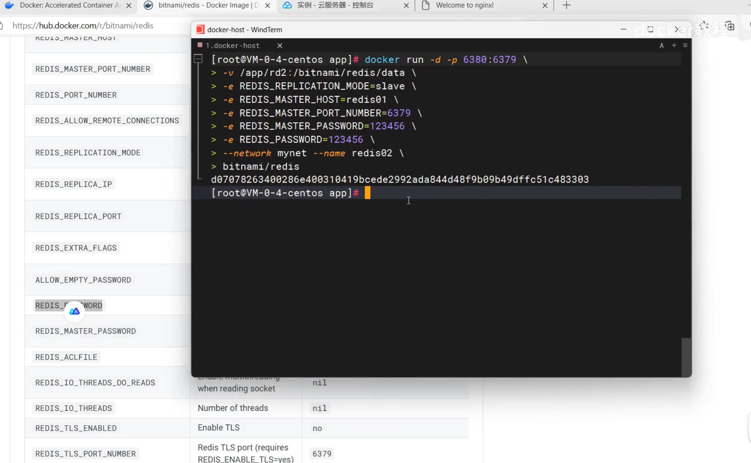Click REDIS_MASTER_PASSWORD variable in table
The width and height of the screenshot is (751, 463).
pyautogui.click(x=86, y=331)
